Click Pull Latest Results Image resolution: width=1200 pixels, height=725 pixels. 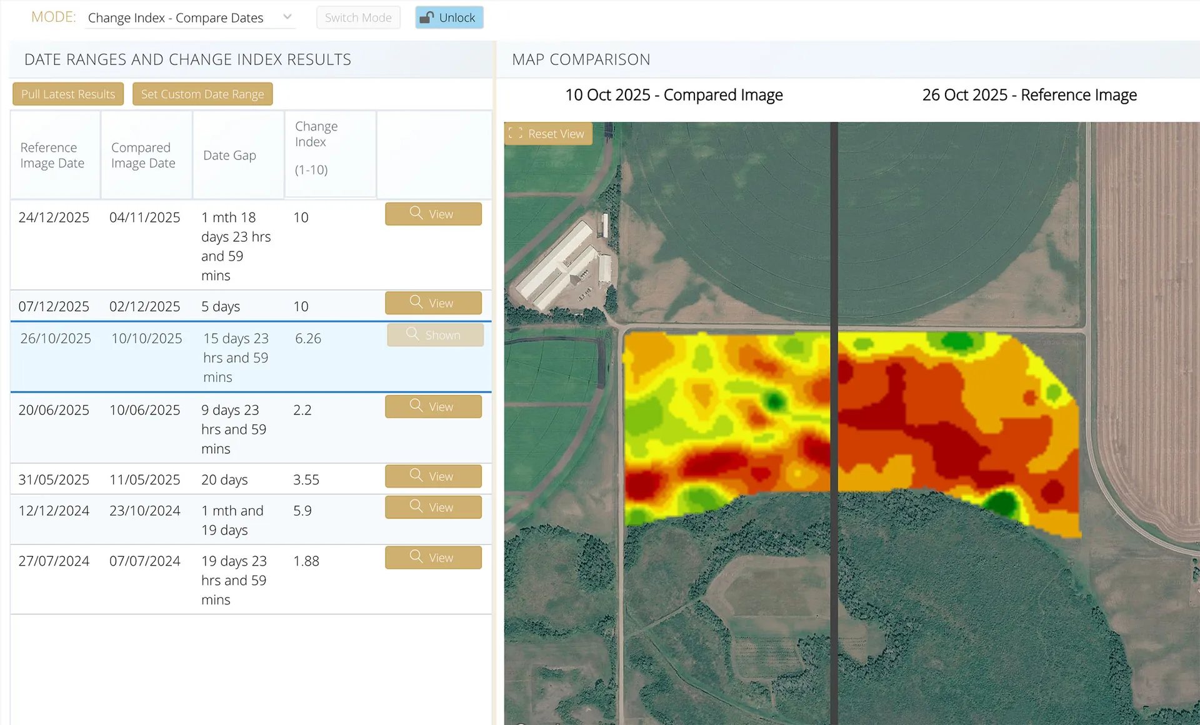(68, 94)
